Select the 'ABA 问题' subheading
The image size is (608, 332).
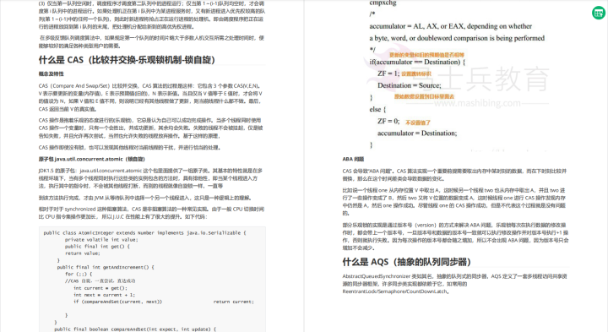coord(353,159)
